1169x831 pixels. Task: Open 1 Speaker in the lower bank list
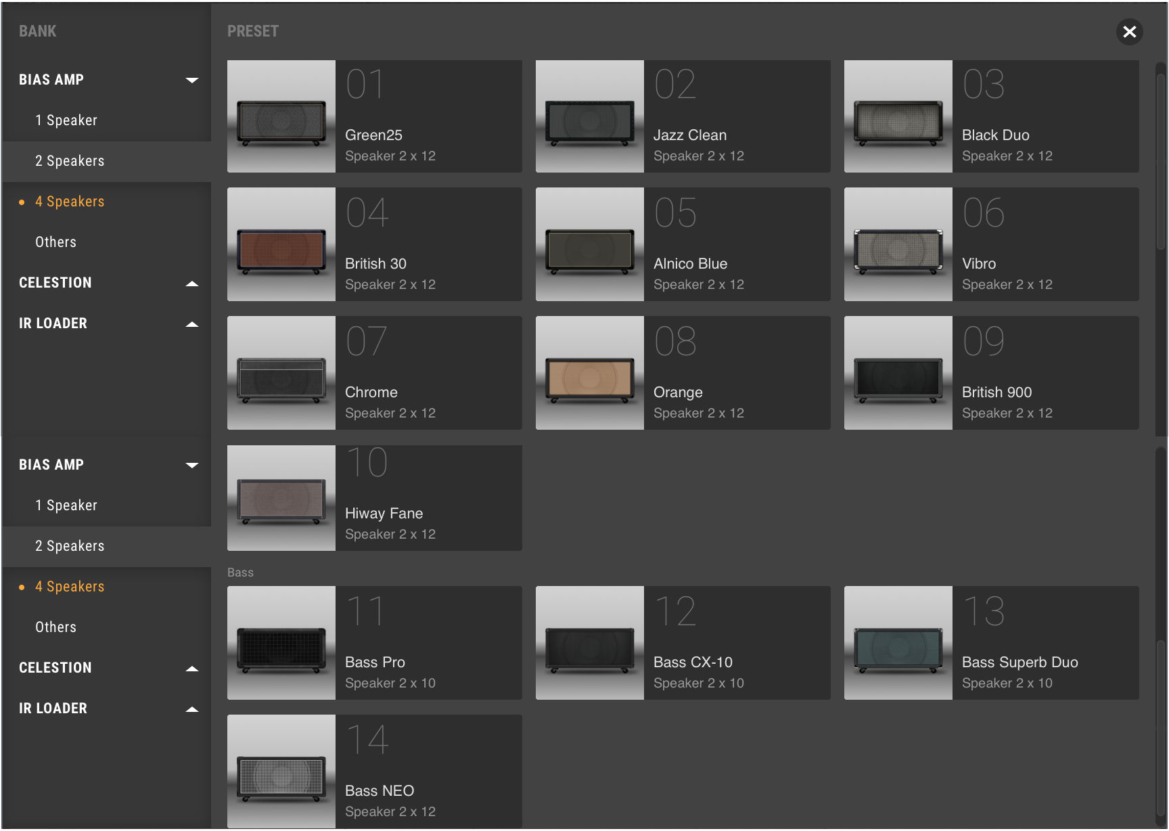[106, 506]
